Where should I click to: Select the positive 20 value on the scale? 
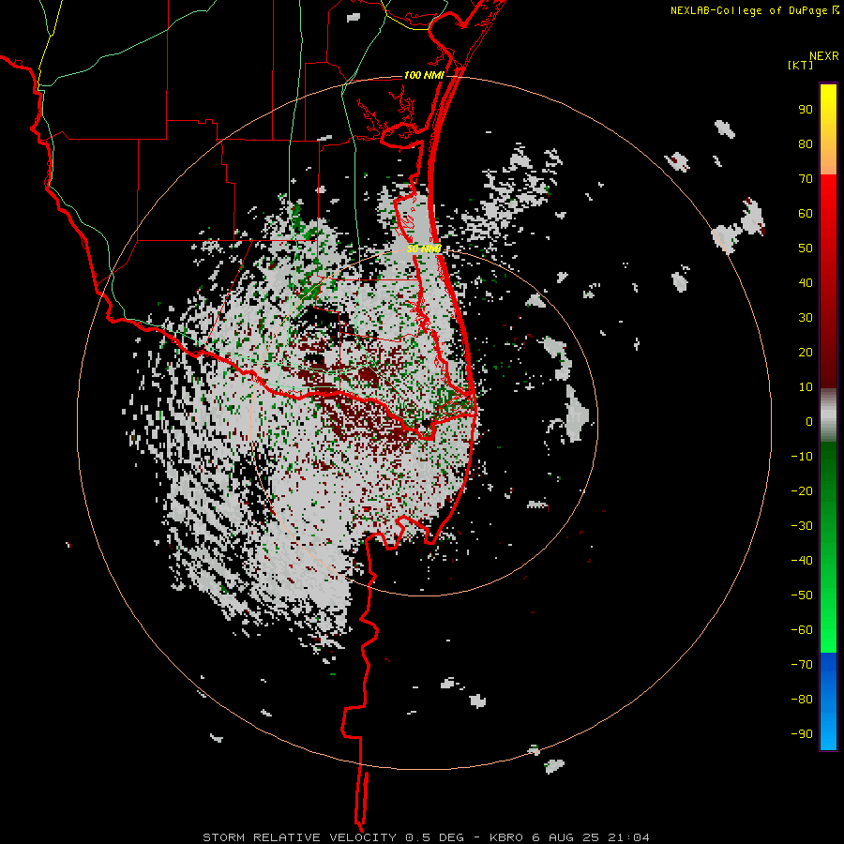pos(806,352)
